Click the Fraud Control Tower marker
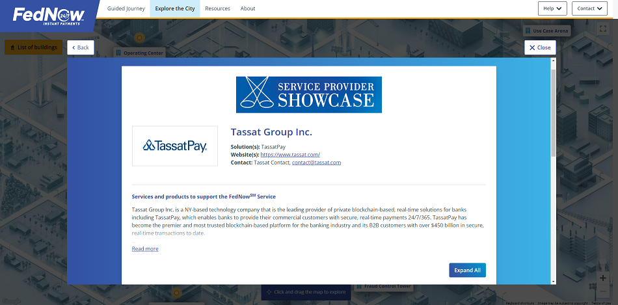Screen dimensions: 618x305 tap(384, 286)
